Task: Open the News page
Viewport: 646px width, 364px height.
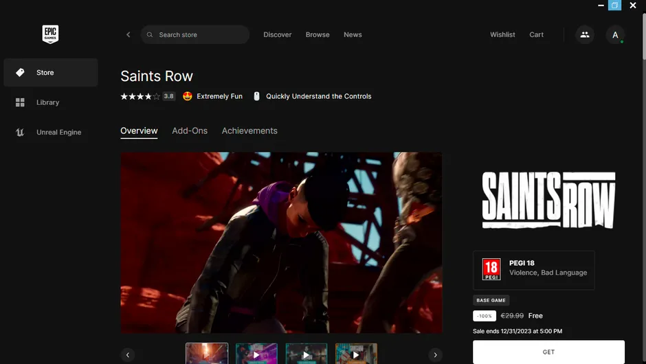Action: click(353, 35)
